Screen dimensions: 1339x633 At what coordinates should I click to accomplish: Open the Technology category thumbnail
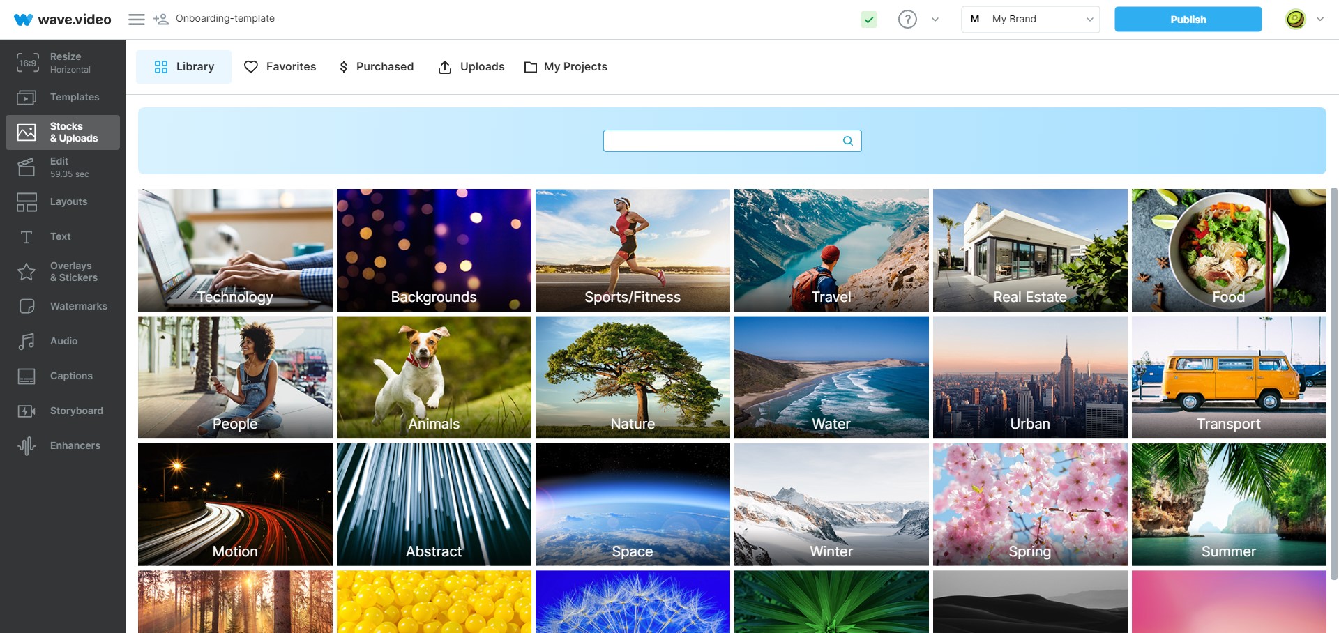point(235,250)
